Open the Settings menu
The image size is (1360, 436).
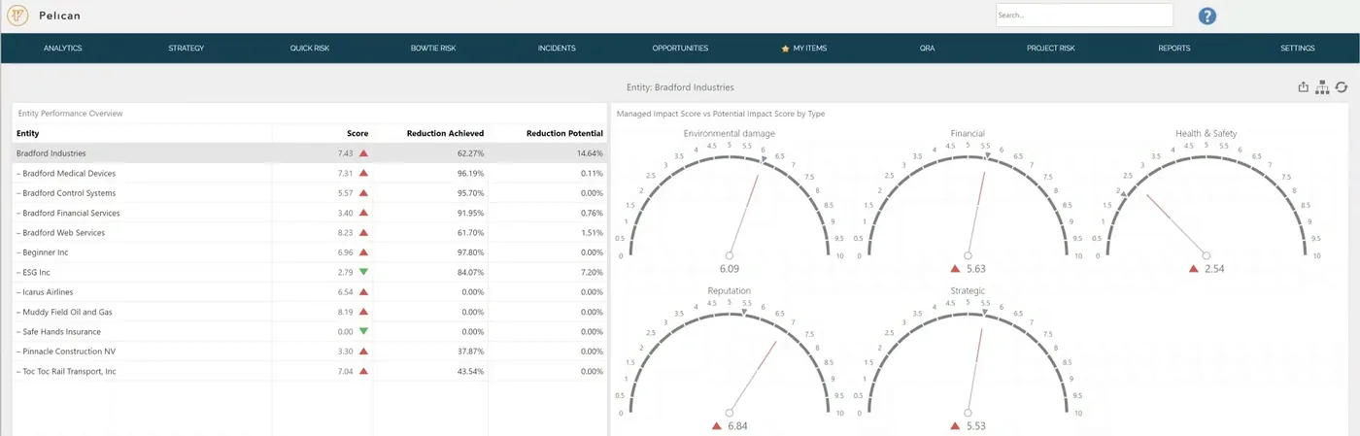click(x=1298, y=48)
